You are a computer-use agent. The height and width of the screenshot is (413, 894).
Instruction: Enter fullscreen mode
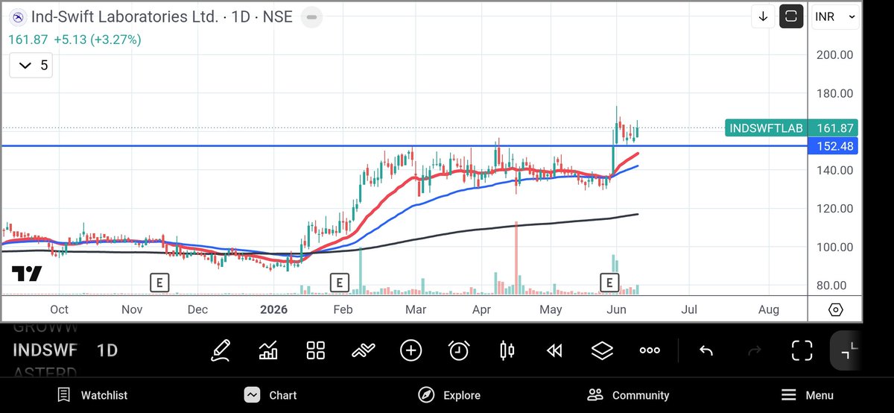pyautogui.click(x=802, y=350)
